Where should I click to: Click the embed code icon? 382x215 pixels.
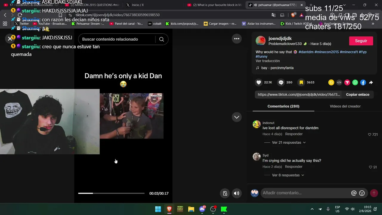click(x=339, y=82)
